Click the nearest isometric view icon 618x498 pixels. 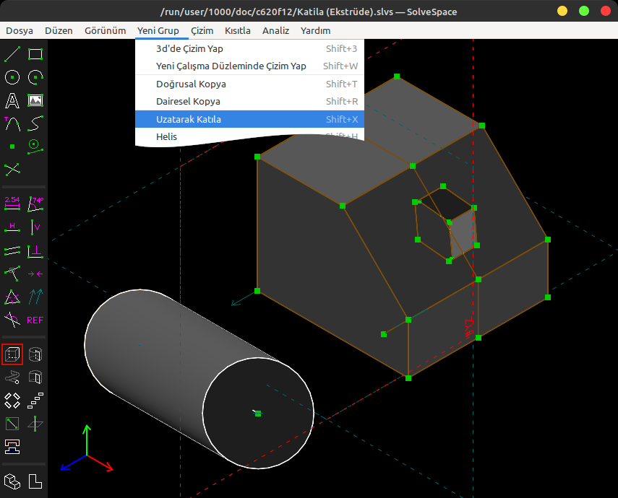[12, 481]
